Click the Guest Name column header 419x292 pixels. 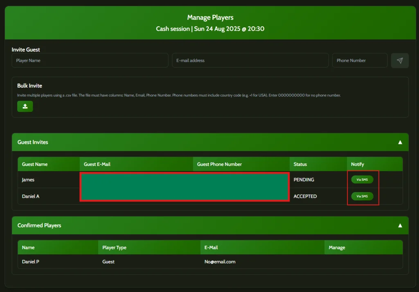[x=35, y=164]
